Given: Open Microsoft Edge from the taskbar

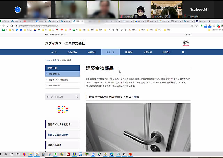Looking at the screenshot, I should (112, 154).
